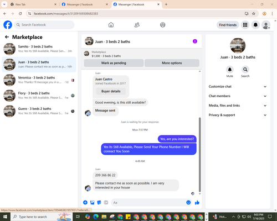Click Find friends button

[x=228, y=25]
